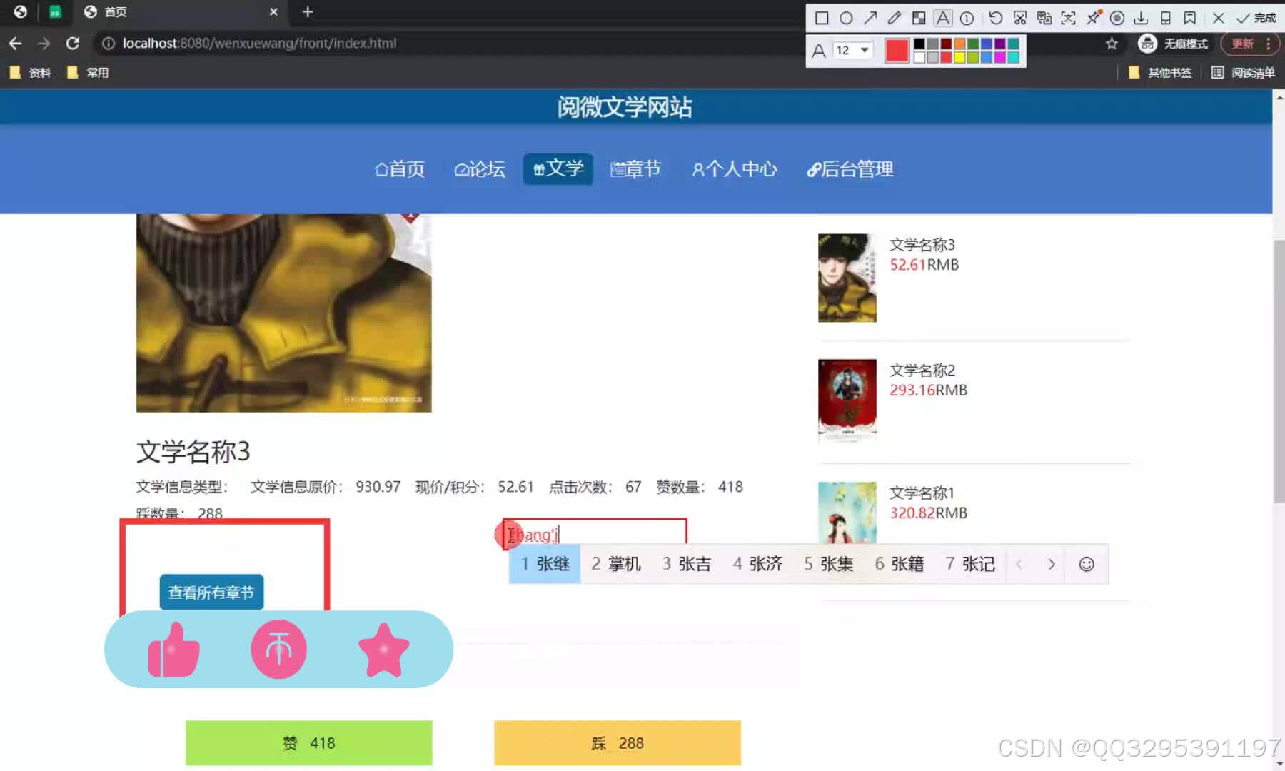The width and height of the screenshot is (1285, 771).
Task: Click the text recognition scan icon
Action: (x=1069, y=18)
